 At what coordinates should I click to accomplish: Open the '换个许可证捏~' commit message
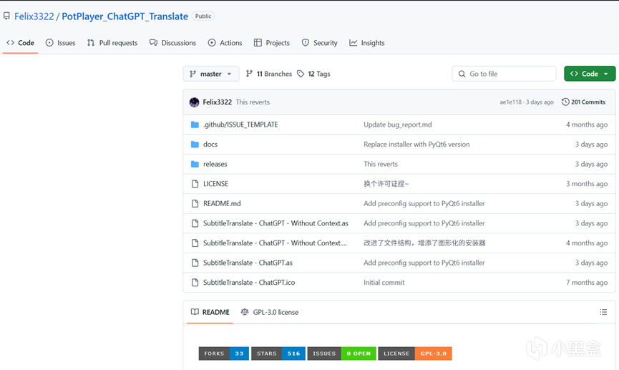point(386,184)
